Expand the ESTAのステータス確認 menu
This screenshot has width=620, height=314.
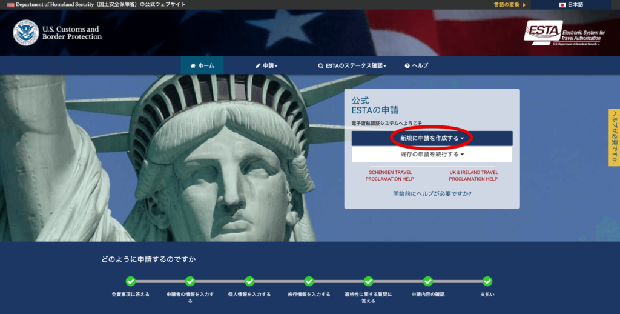coord(352,65)
